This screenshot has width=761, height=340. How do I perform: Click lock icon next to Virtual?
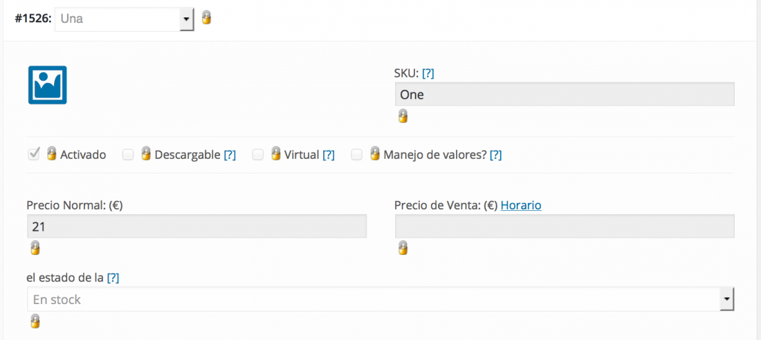[275, 153]
